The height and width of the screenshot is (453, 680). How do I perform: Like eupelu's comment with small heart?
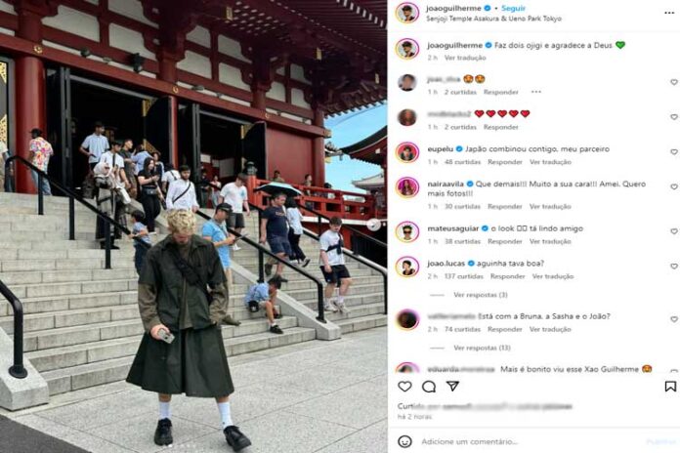pos(674,151)
